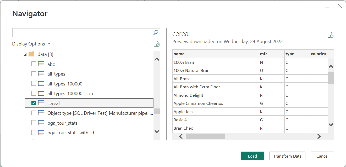Screen dimensions: 346x167
Task: Click the yellow data folder icon
Action: (31, 54)
